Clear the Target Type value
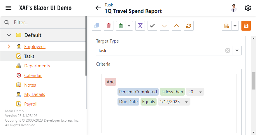The image size is (256, 135). tap(228, 51)
